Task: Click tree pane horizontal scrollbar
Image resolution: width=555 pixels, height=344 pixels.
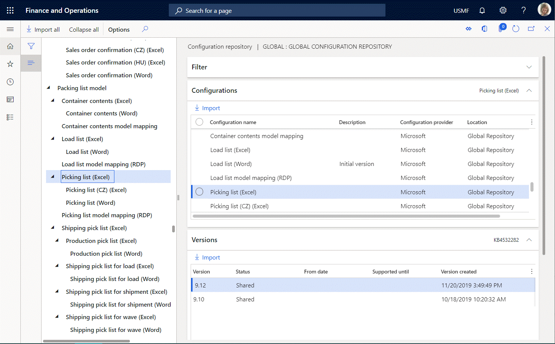Action: click(x=86, y=341)
